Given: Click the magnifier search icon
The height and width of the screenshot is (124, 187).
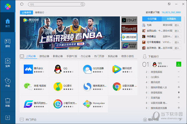Looking at the screenshot, I should click(82, 4).
